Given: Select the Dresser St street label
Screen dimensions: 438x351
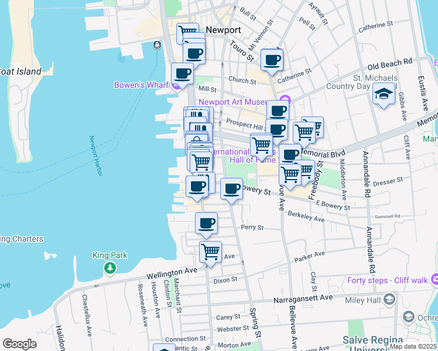Looking at the screenshot, I should (x=388, y=181).
